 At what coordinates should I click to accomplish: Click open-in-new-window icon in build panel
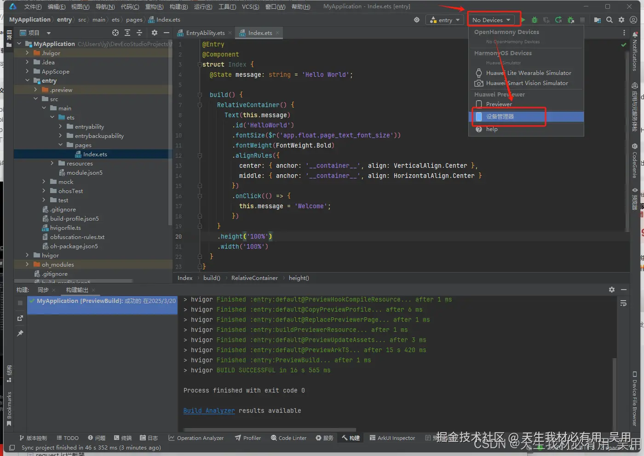tap(20, 318)
